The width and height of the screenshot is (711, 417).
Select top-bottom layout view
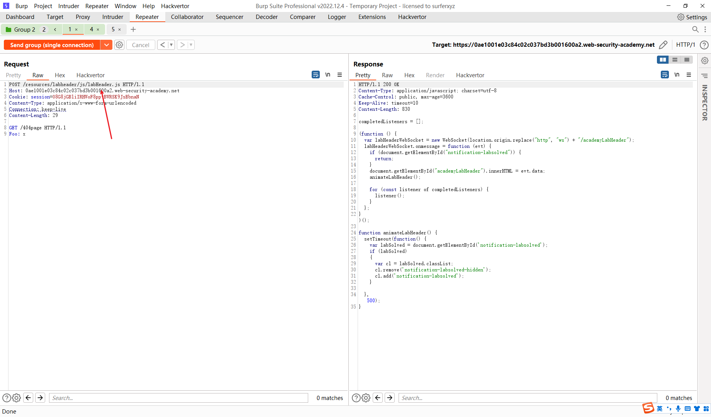pyautogui.click(x=675, y=59)
